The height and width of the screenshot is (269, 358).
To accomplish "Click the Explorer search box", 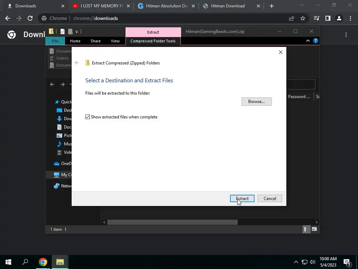I will [x=300, y=84].
